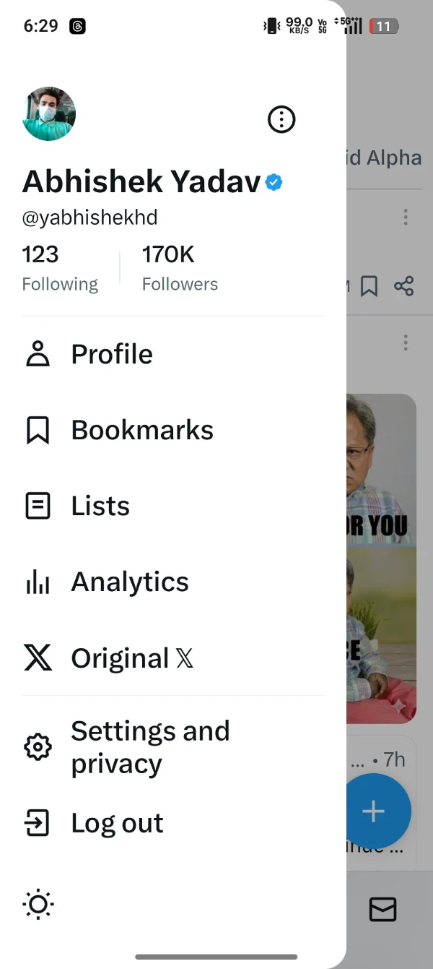Open Analytics from the drawer menu
433x969 pixels.
point(130,582)
